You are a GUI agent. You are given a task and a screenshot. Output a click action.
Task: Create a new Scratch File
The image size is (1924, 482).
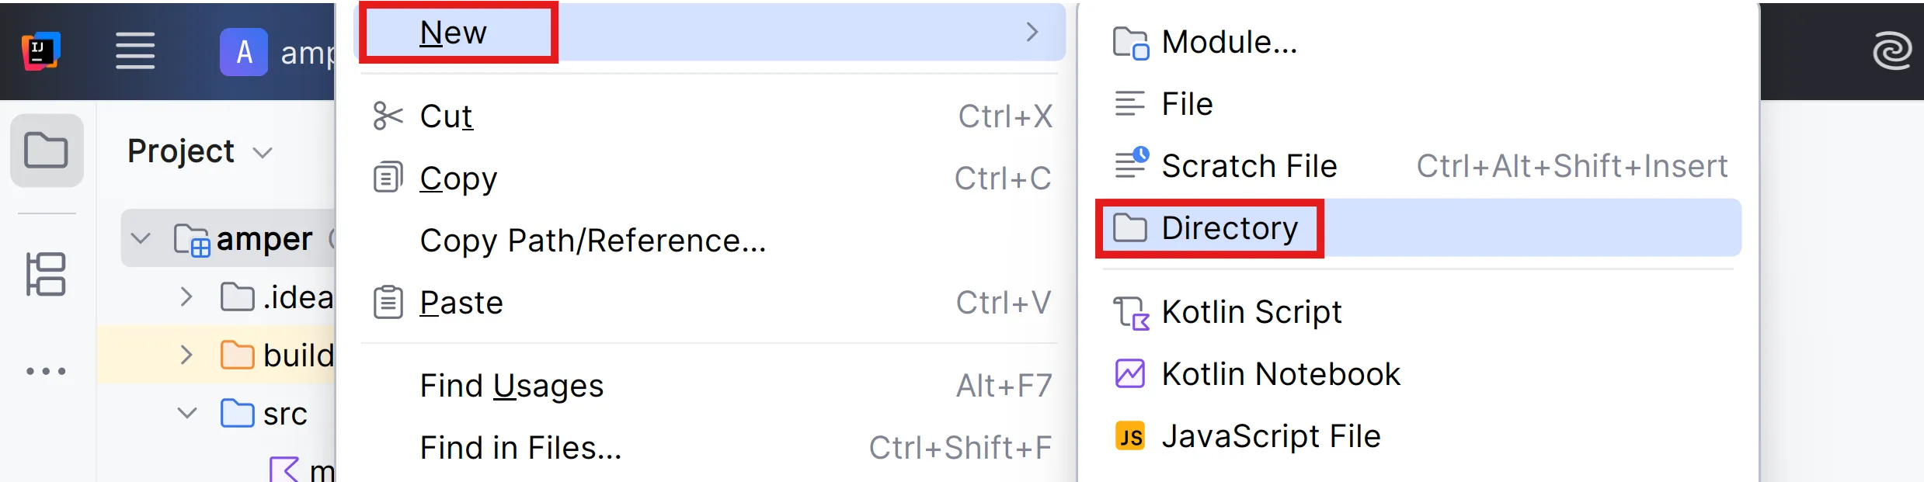pos(1248,166)
